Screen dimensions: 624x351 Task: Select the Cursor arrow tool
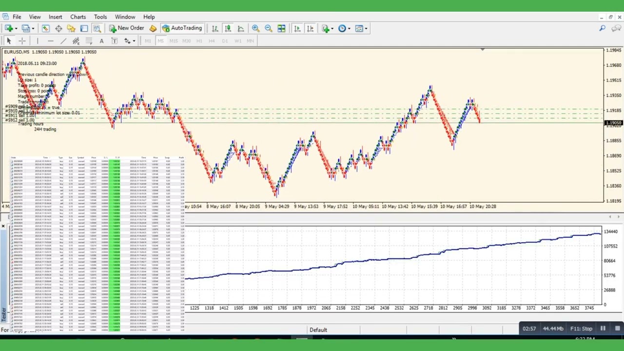pyautogui.click(x=9, y=41)
